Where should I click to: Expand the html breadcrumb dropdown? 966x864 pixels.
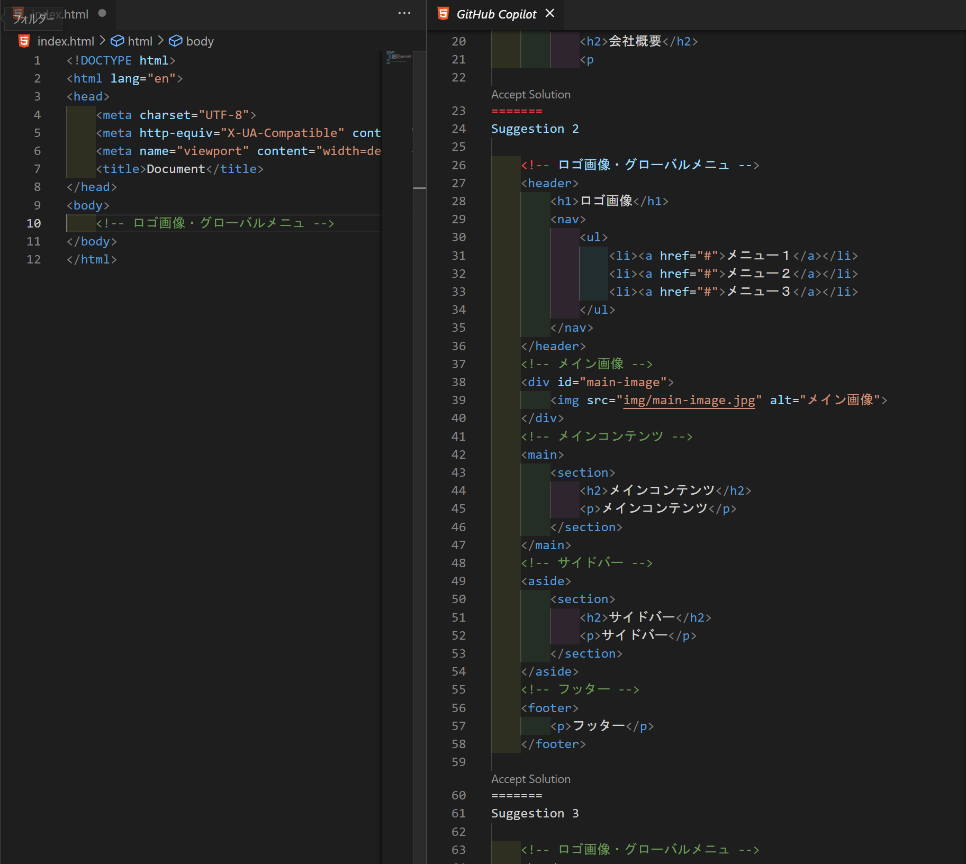(x=140, y=41)
